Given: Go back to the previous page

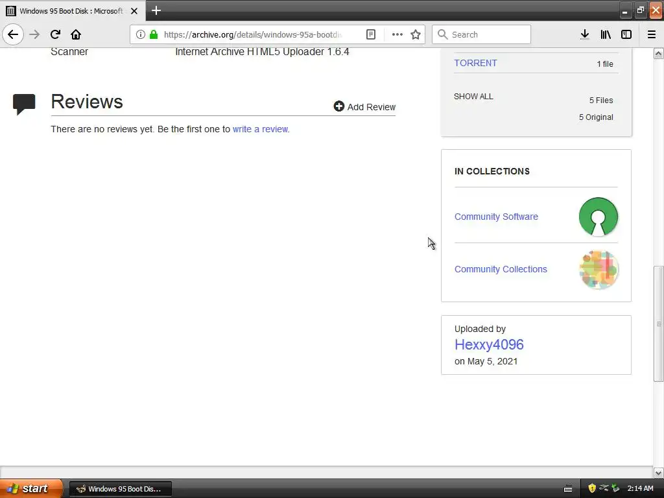Looking at the screenshot, I should [x=13, y=34].
